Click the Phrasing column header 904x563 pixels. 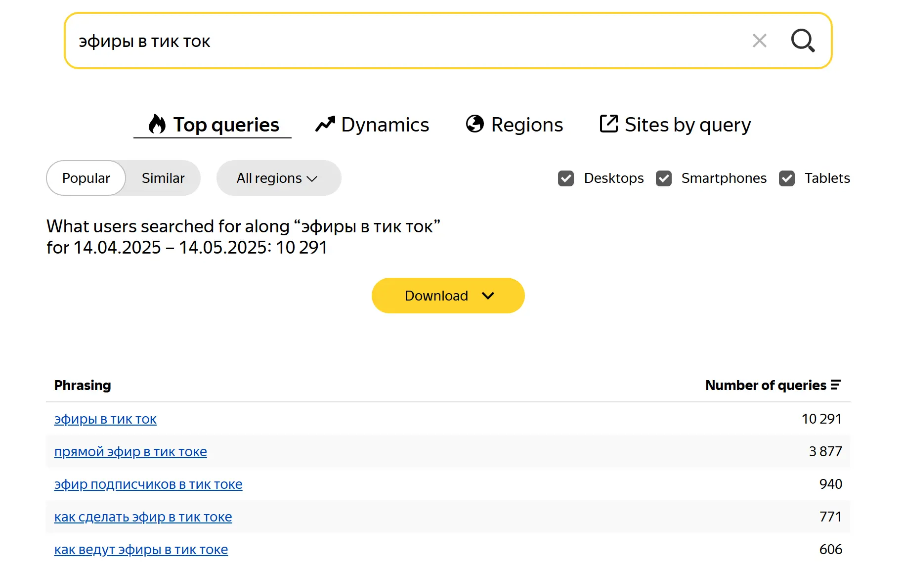(x=83, y=385)
